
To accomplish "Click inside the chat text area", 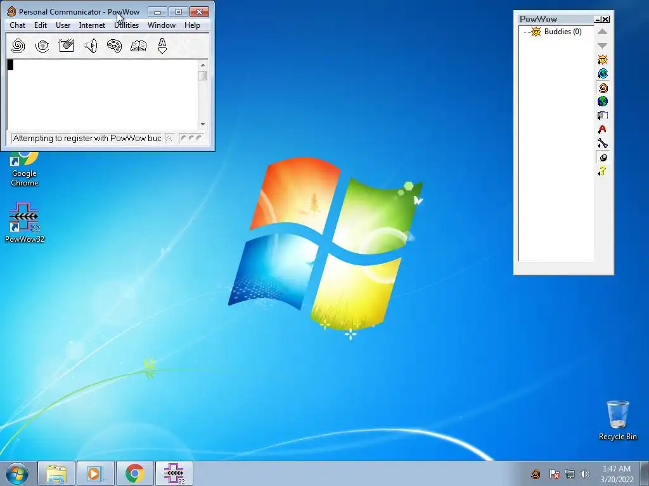I will coord(102,94).
